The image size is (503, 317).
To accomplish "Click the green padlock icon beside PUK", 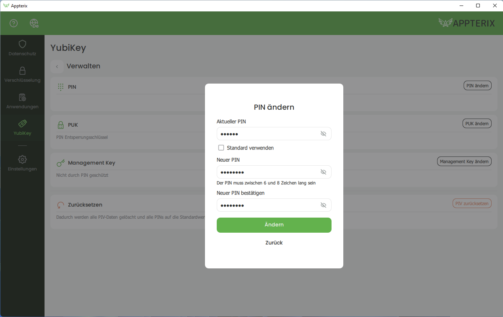I will coord(60,125).
